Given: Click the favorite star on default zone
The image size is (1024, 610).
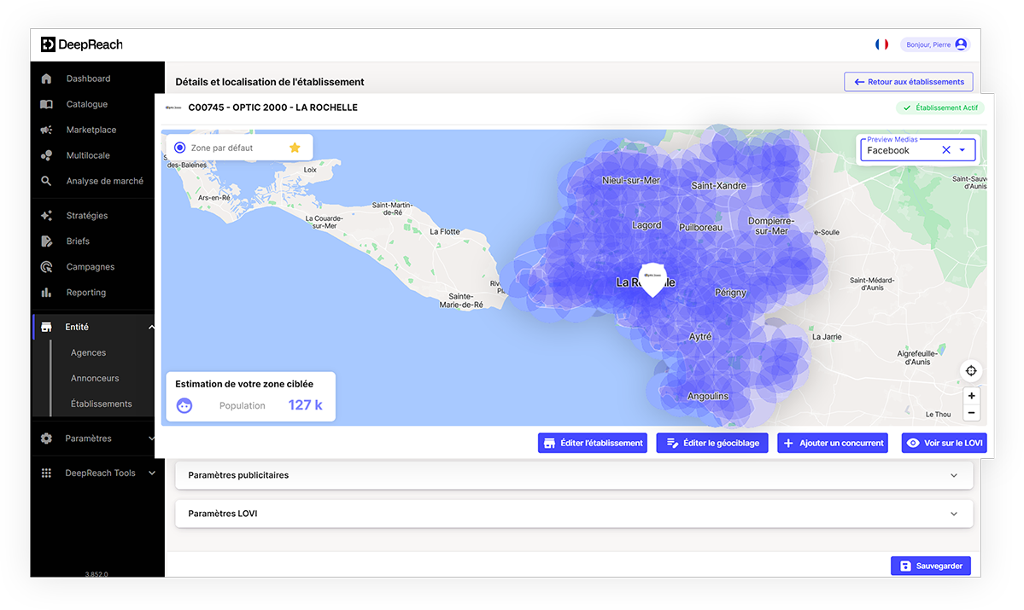Looking at the screenshot, I should (295, 148).
